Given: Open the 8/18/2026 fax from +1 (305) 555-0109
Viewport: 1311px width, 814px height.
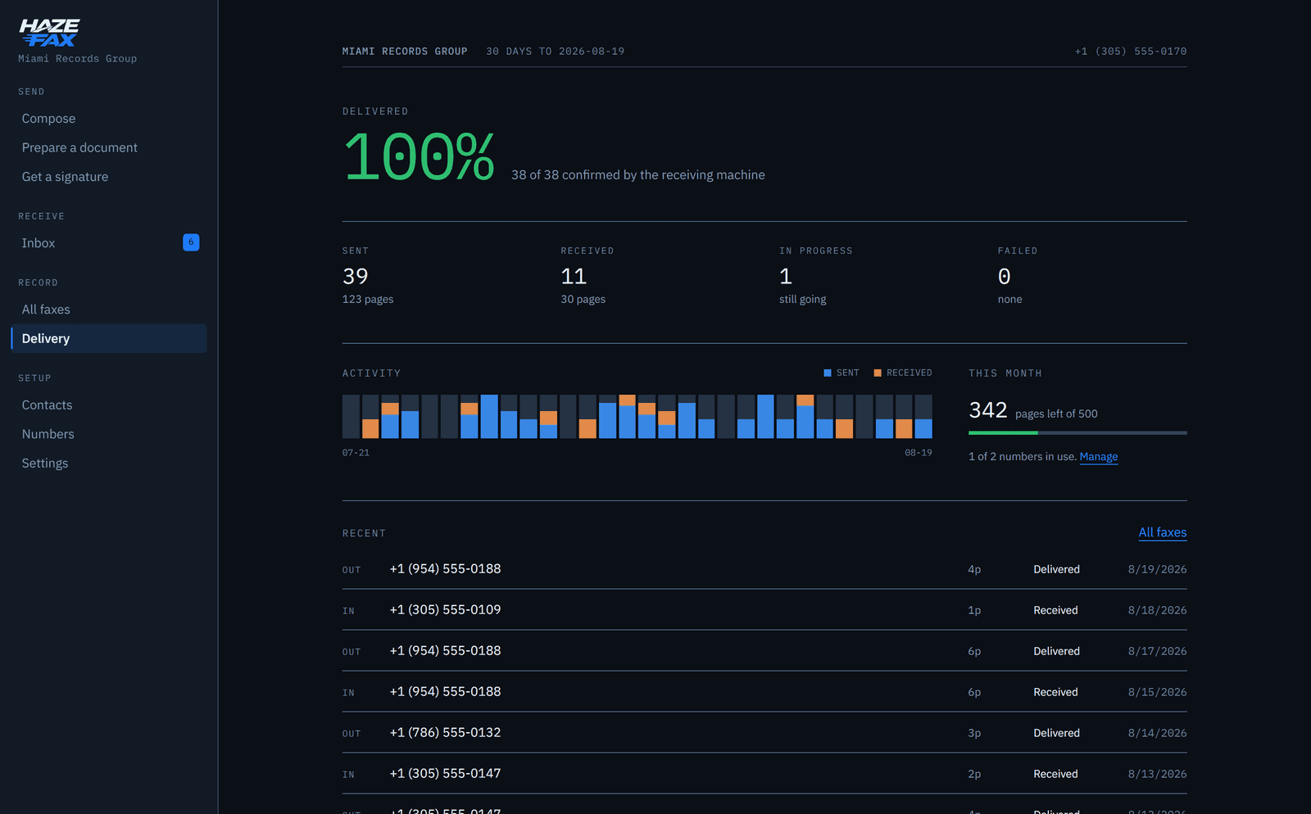Looking at the screenshot, I should [x=764, y=610].
